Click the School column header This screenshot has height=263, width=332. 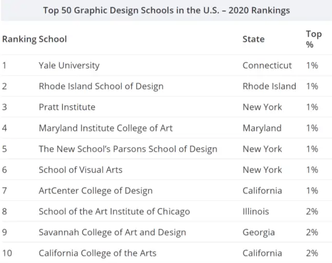click(53, 39)
